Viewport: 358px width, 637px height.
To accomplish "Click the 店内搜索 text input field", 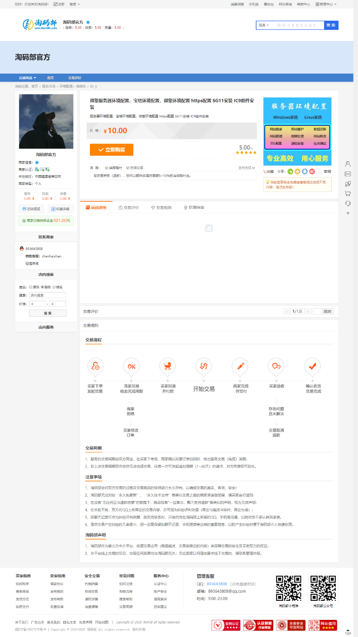I will (x=47, y=295).
